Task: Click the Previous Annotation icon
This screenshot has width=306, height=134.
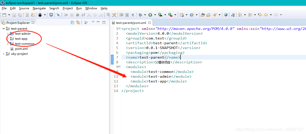Action: [250, 15]
